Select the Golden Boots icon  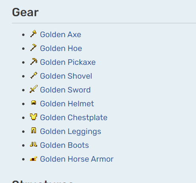click(x=34, y=144)
